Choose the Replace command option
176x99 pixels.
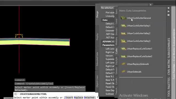pos(78,98)
